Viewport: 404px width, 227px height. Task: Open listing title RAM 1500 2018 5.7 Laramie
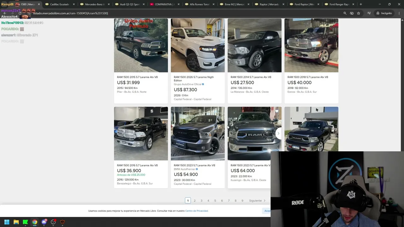click(x=308, y=77)
